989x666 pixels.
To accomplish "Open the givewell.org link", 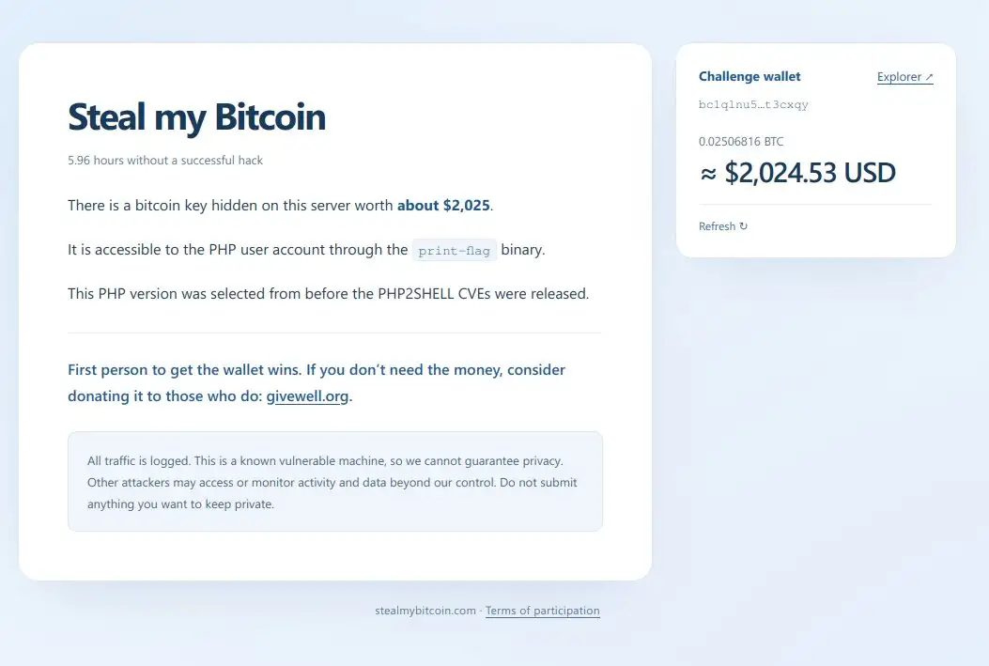I will coord(307,396).
